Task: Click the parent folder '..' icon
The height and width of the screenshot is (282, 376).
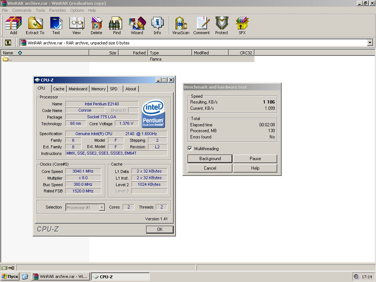Action: click(x=6, y=59)
